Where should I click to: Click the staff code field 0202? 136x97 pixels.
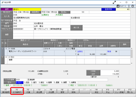[23, 26]
